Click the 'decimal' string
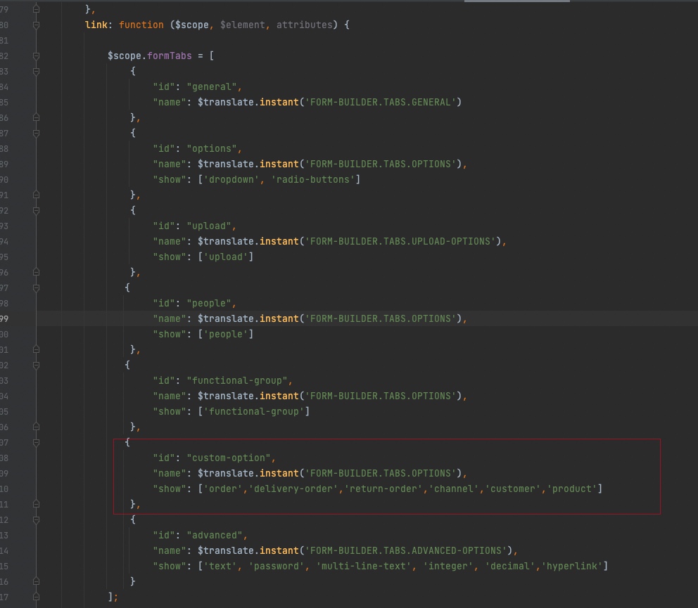 [509, 567]
